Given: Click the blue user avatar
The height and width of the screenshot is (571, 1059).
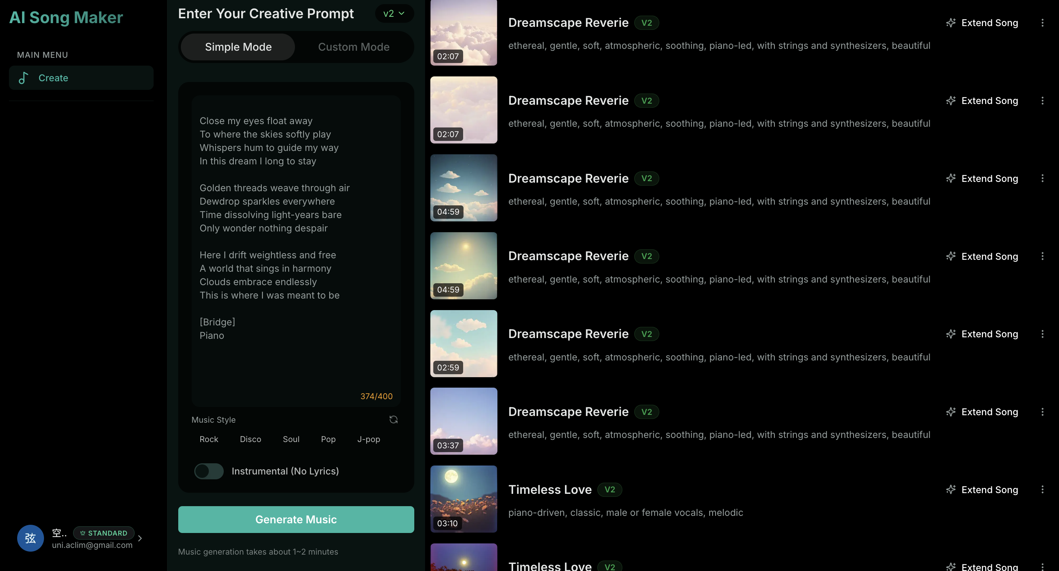Looking at the screenshot, I should pos(31,538).
